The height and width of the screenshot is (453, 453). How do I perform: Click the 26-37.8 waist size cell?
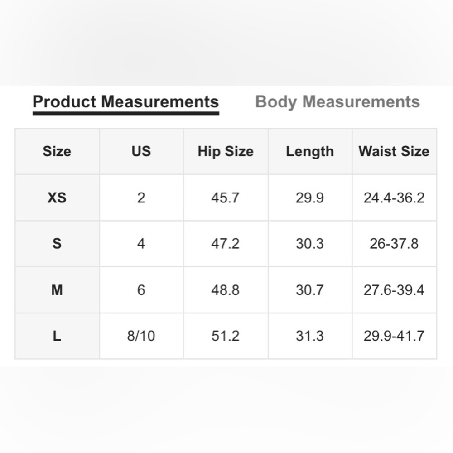[394, 244]
